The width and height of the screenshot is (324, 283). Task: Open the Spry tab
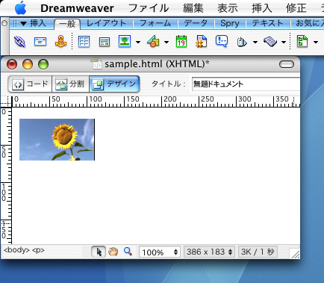(x=230, y=23)
